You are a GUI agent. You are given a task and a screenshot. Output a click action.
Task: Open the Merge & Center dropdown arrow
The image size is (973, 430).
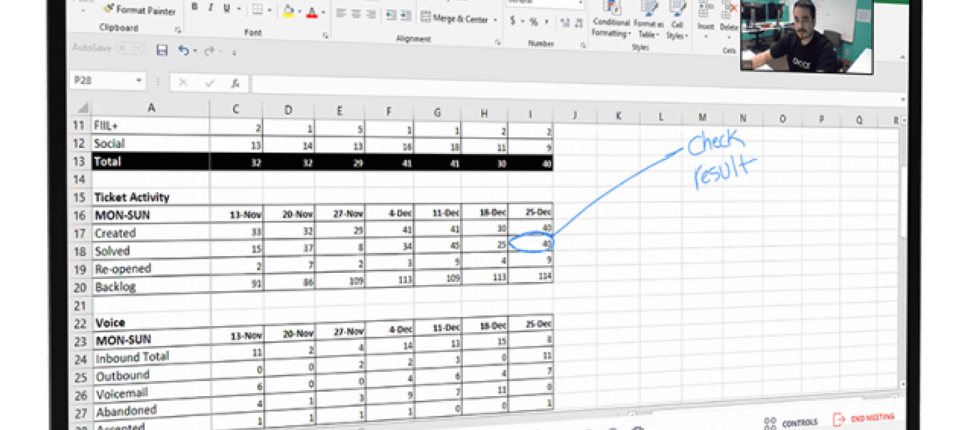[x=495, y=20]
